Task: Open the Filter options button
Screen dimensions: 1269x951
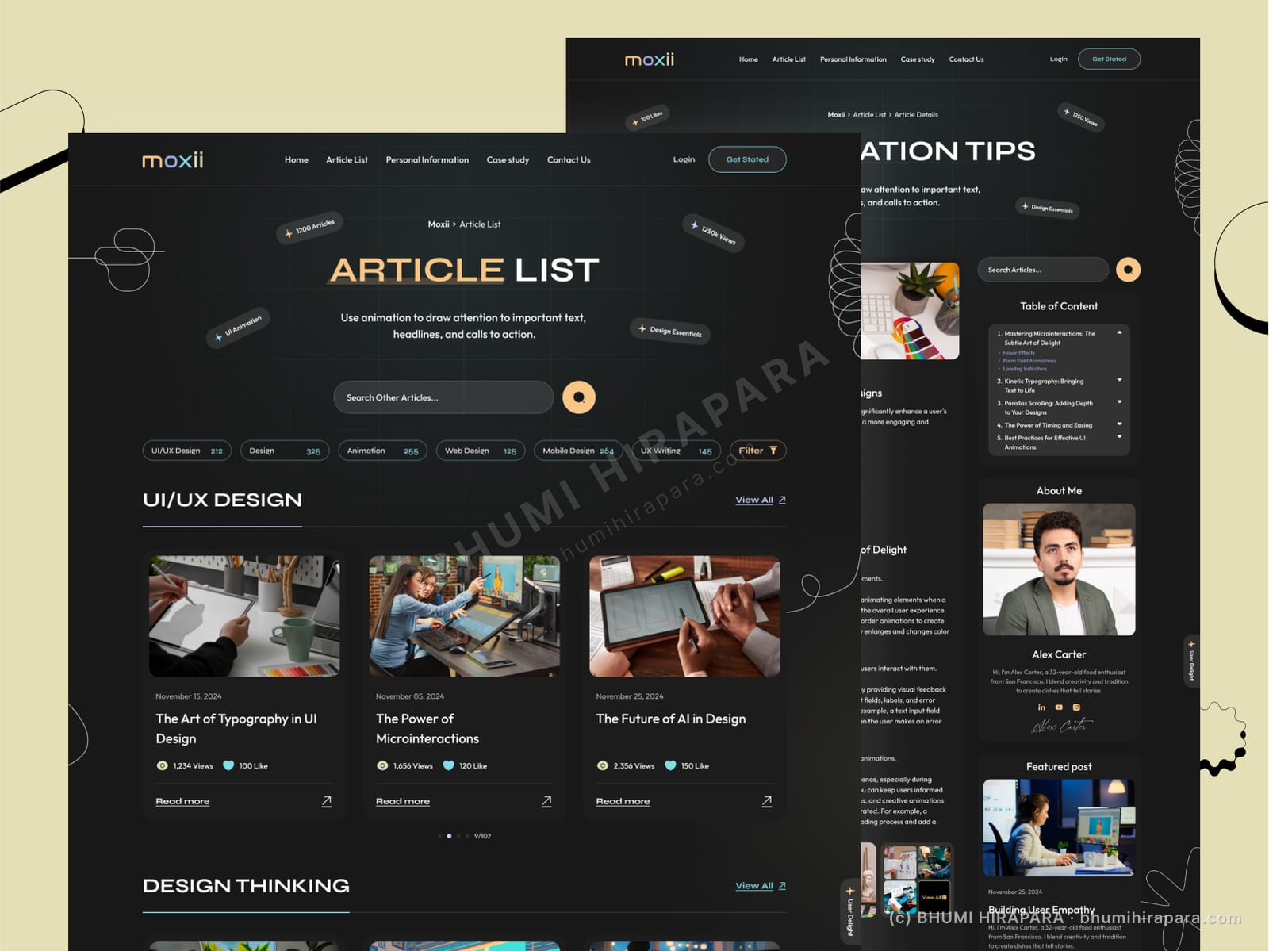Action: pos(758,451)
